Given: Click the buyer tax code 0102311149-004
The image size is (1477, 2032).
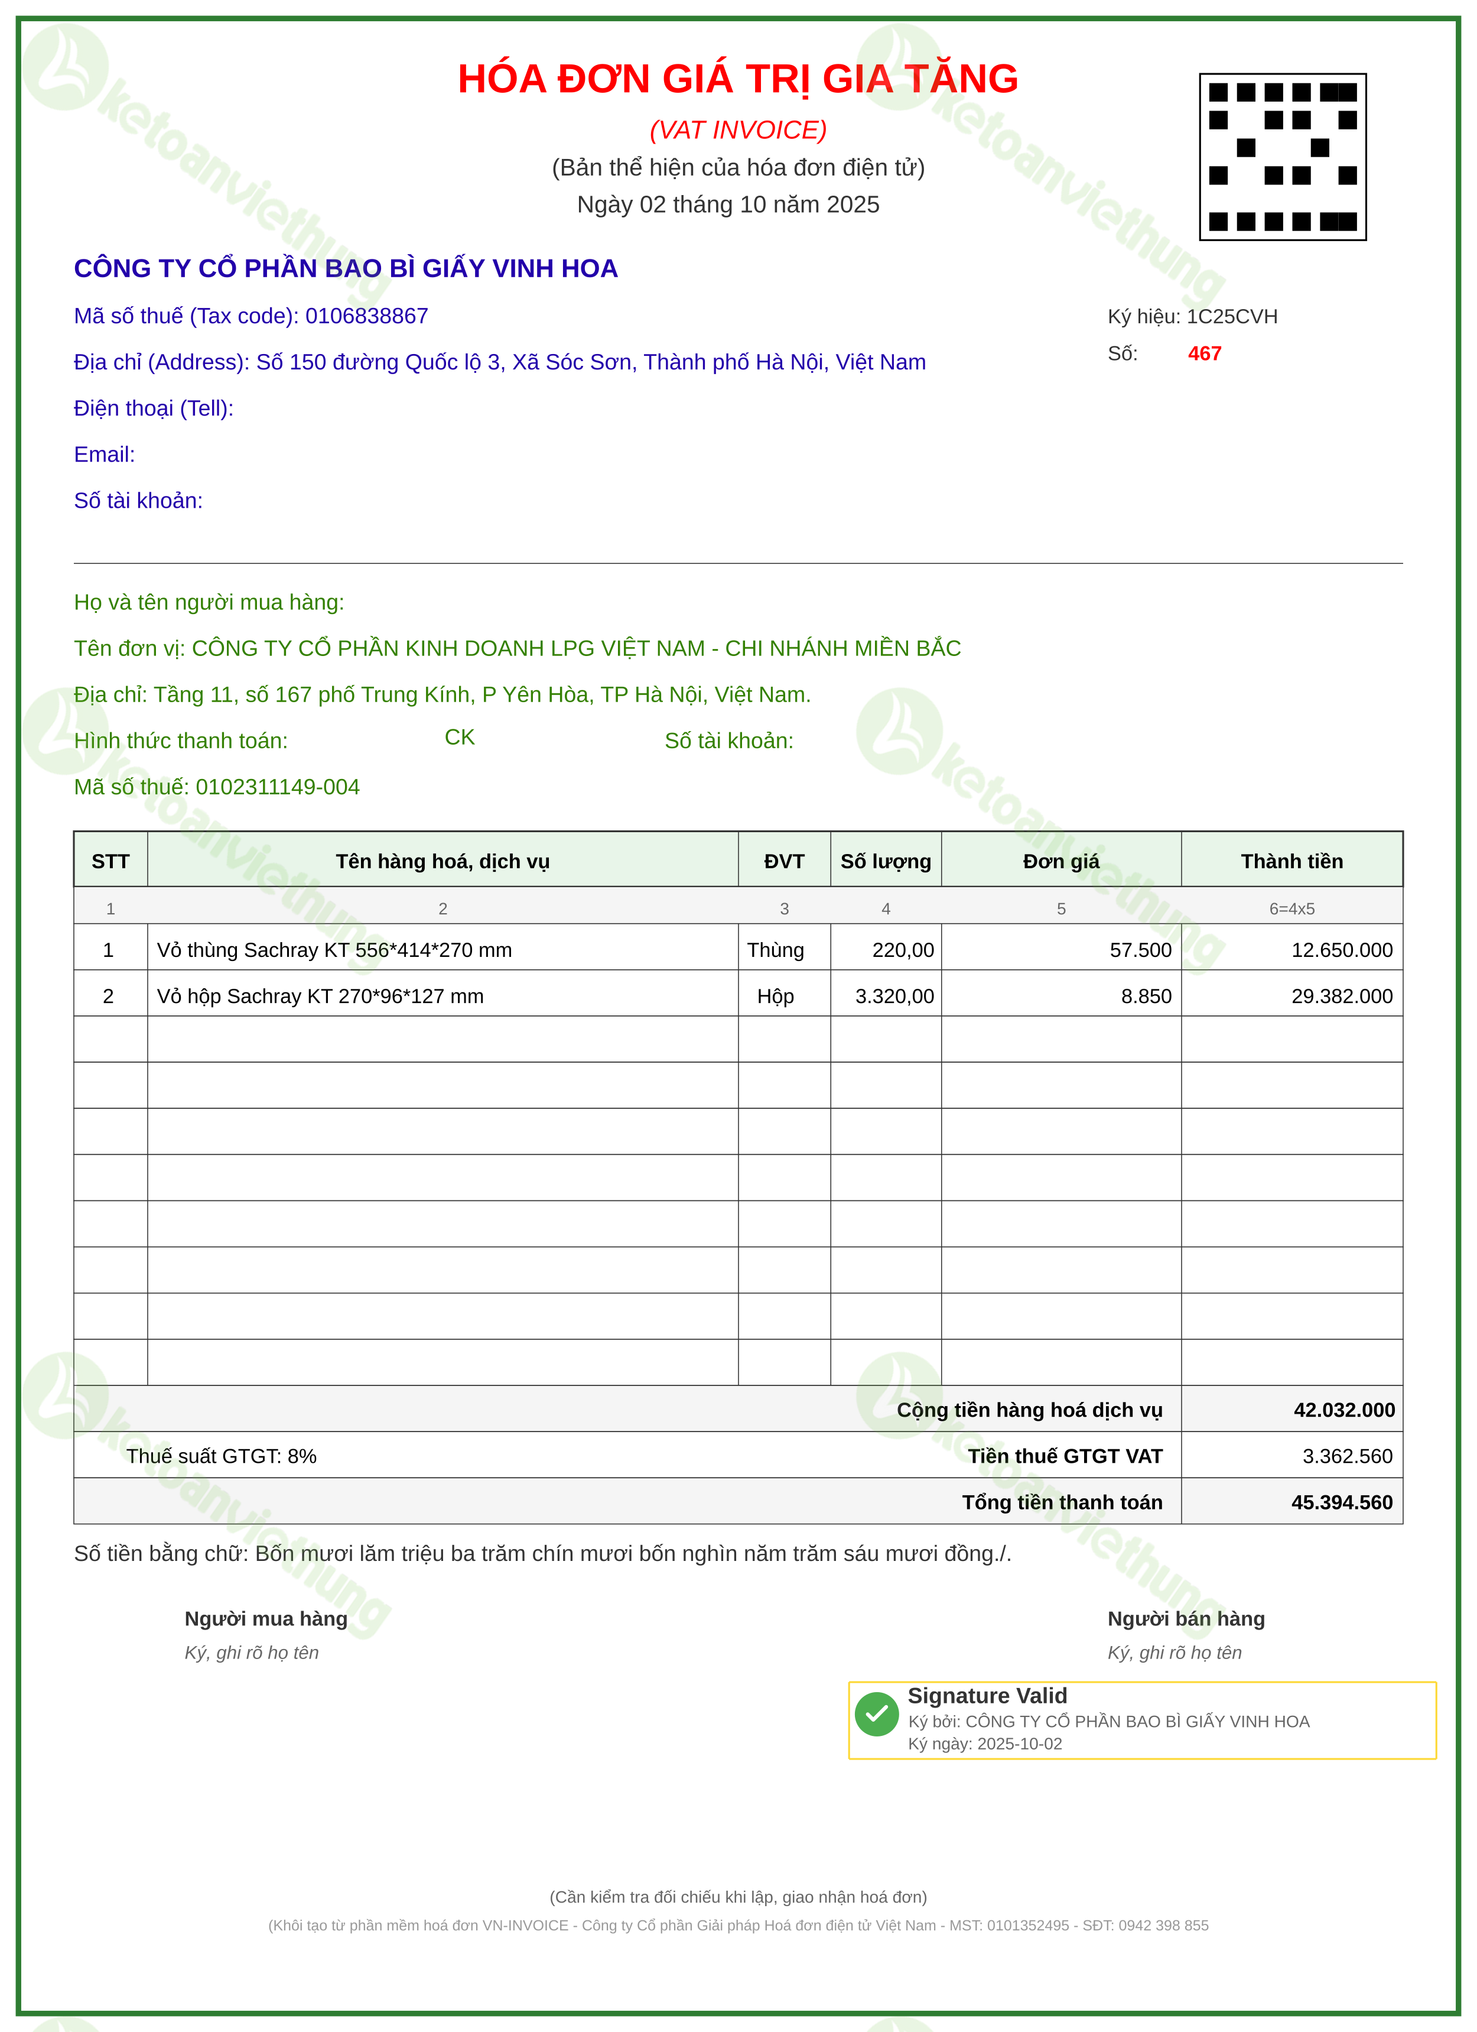Looking at the screenshot, I should pyautogui.click(x=278, y=787).
